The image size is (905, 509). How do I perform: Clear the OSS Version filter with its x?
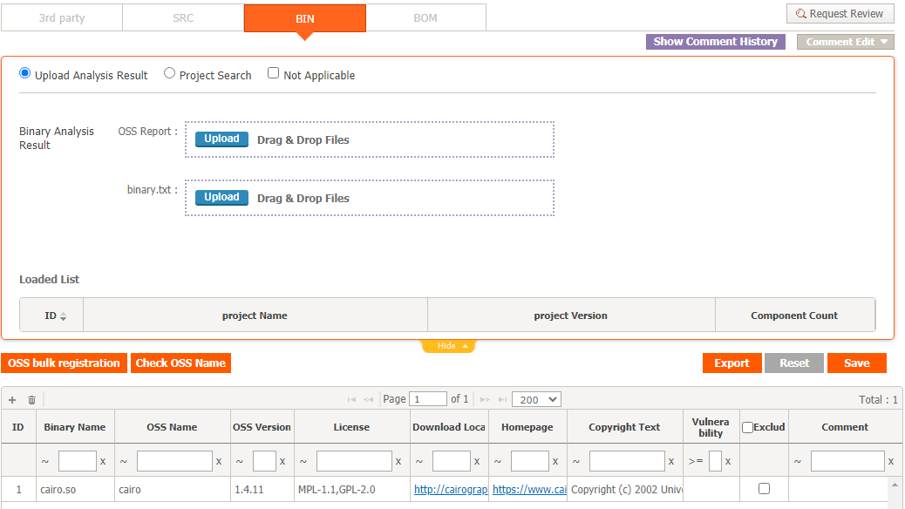282,461
